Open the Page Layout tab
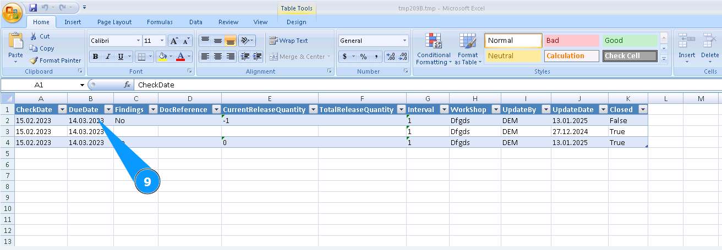 [114, 22]
